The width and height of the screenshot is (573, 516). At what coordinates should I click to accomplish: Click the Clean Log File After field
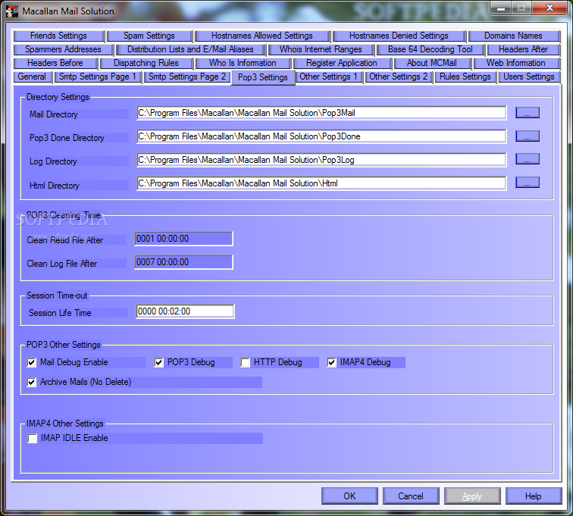pos(184,262)
